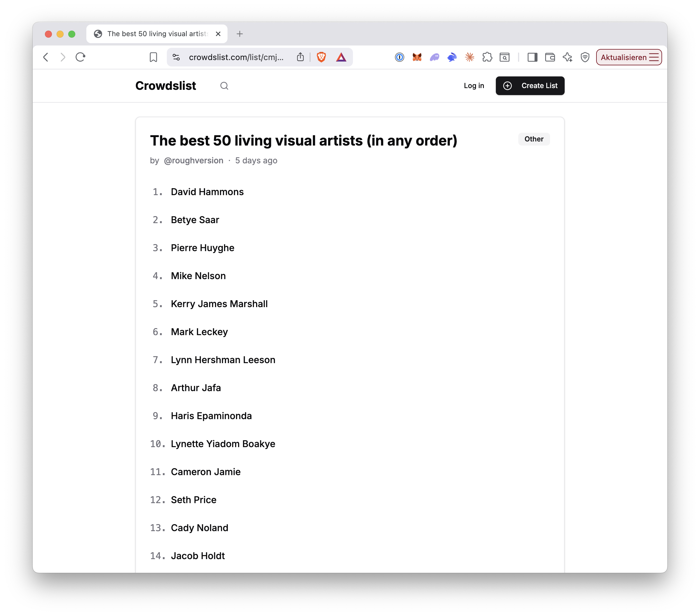Open the search icon on Crowdslist
This screenshot has width=700, height=616.
click(x=224, y=85)
